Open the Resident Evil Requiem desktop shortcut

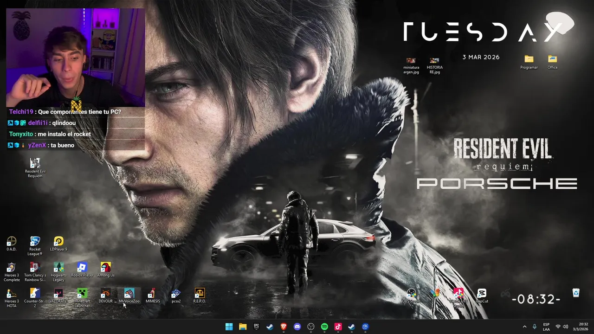coord(35,167)
